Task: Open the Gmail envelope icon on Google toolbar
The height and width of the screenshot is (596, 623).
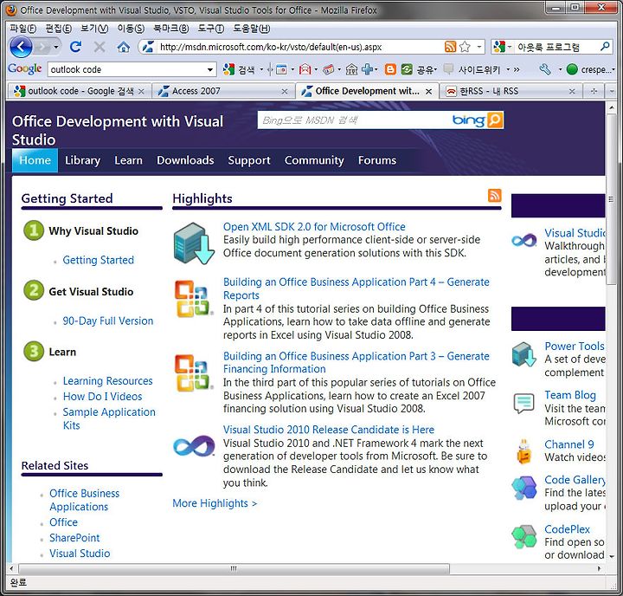Action: click(305, 69)
